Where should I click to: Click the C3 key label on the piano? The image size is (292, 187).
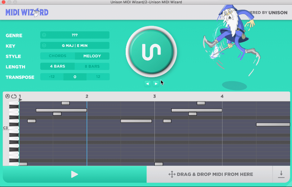(x=5, y=128)
